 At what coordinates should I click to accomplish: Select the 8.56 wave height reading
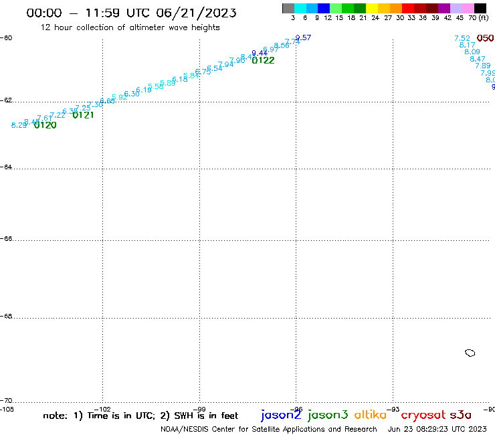pyautogui.click(x=282, y=46)
